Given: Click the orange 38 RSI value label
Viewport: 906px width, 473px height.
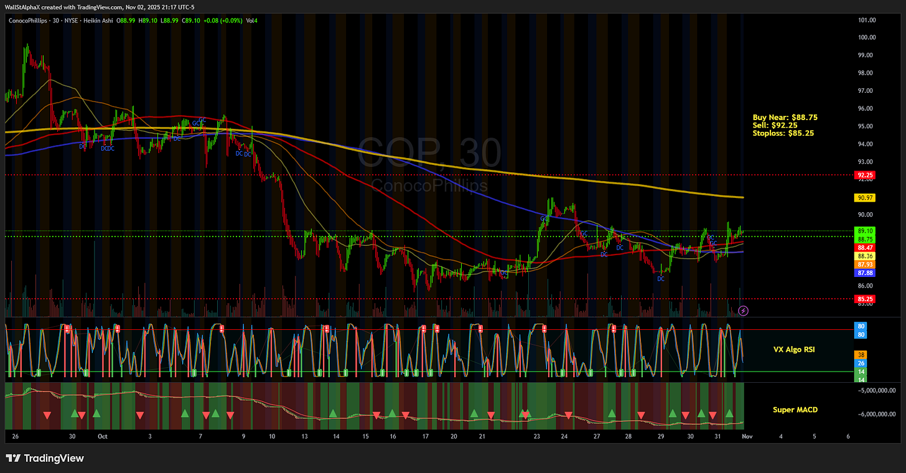Looking at the screenshot, I should tap(862, 354).
